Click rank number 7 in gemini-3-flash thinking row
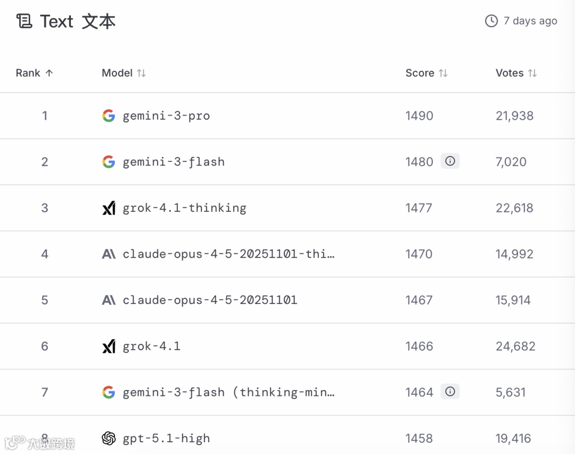Viewport: 575px width, 454px height. click(x=45, y=392)
